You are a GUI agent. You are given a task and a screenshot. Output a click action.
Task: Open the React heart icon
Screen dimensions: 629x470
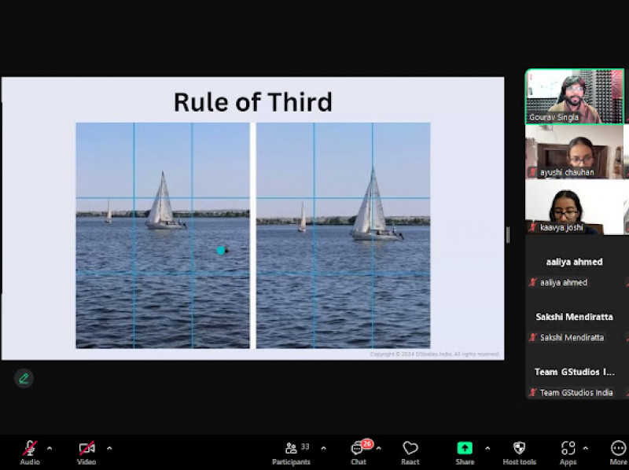(x=410, y=449)
